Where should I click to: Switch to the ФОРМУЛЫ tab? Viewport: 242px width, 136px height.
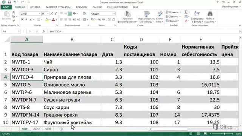pos(81,7)
